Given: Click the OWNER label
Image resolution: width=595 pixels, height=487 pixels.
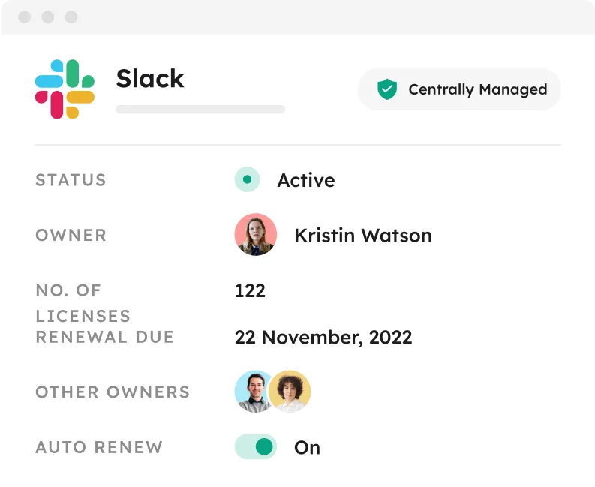Looking at the screenshot, I should click(x=71, y=235).
